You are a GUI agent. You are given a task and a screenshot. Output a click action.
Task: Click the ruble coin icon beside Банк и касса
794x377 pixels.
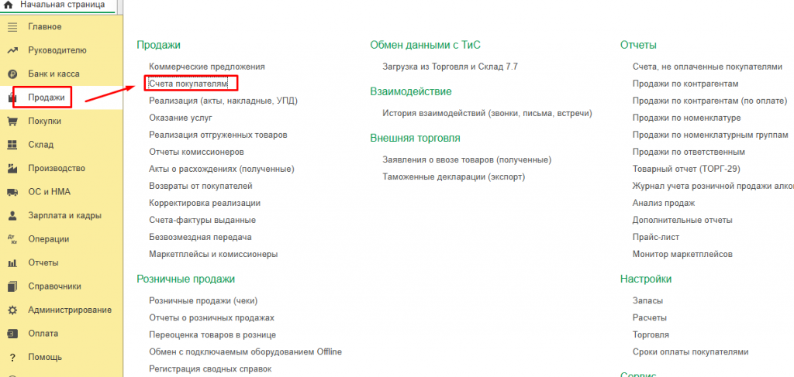point(12,74)
